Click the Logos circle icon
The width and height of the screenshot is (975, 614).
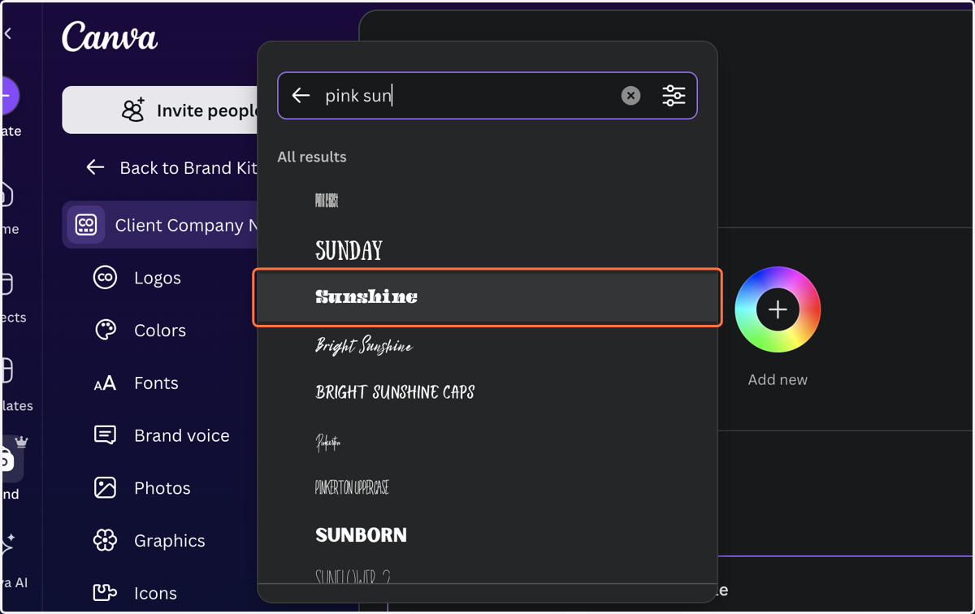coord(105,278)
